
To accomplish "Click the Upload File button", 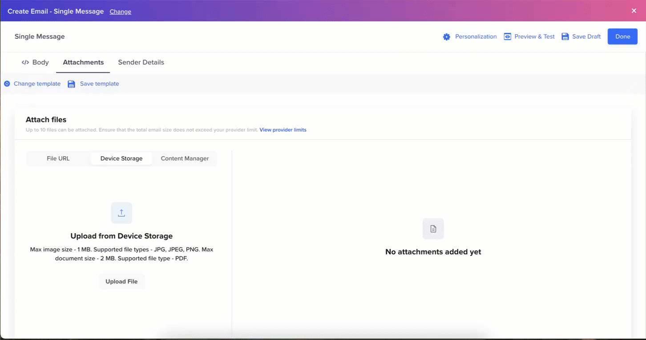I will [121, 281].
